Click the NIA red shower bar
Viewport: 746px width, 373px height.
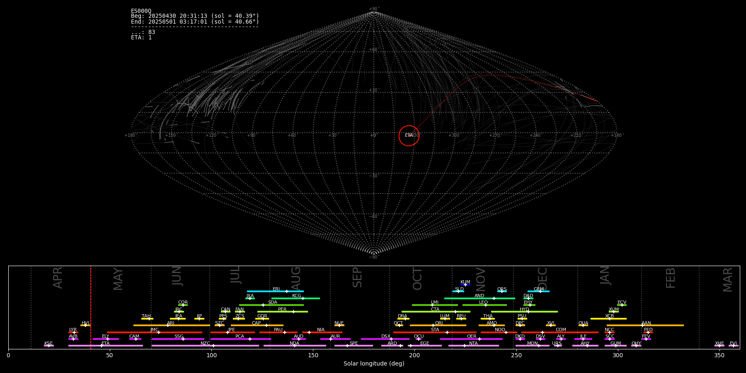coord(322,332)
